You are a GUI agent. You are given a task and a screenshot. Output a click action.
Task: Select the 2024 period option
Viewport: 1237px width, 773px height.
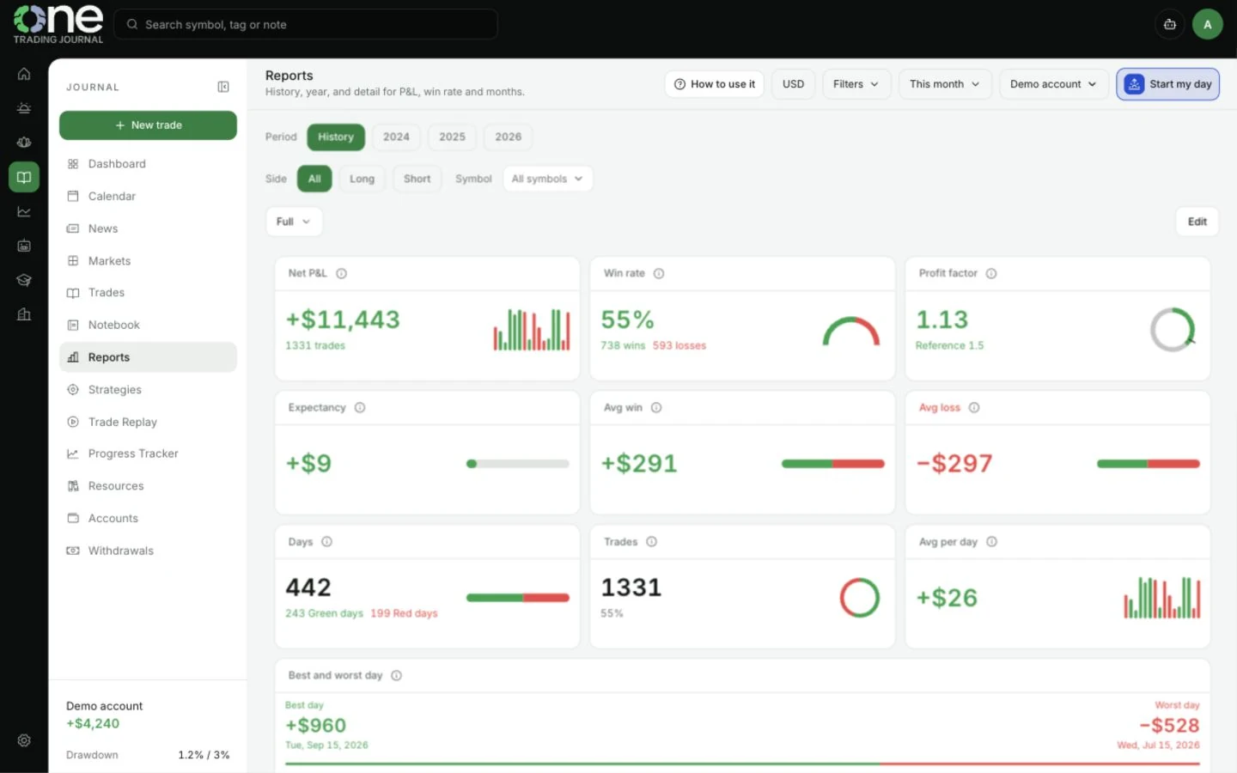(396, 137)
